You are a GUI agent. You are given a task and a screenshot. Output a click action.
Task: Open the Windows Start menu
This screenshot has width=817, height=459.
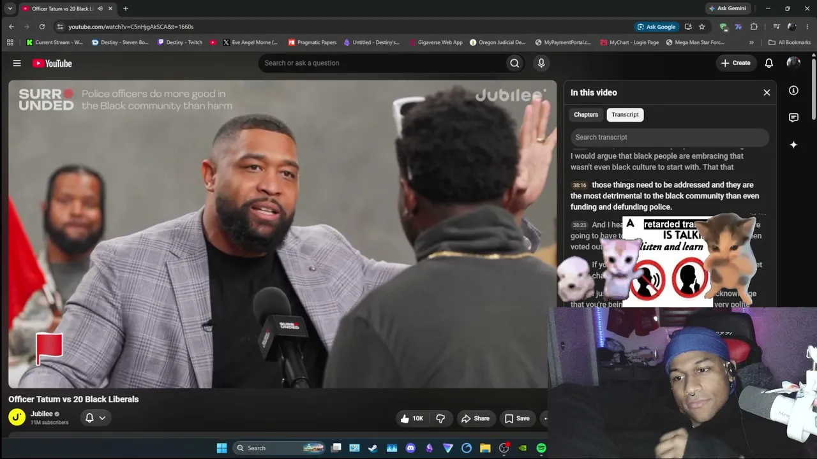221,448
